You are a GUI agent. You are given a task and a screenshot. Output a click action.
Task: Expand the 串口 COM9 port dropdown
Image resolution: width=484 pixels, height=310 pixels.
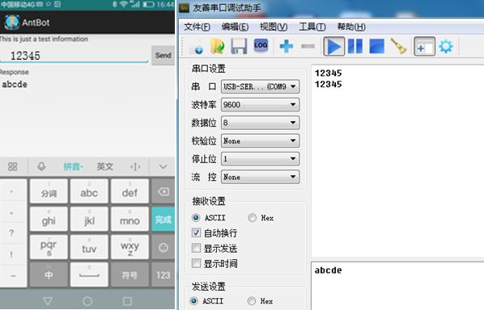[261, 87]
